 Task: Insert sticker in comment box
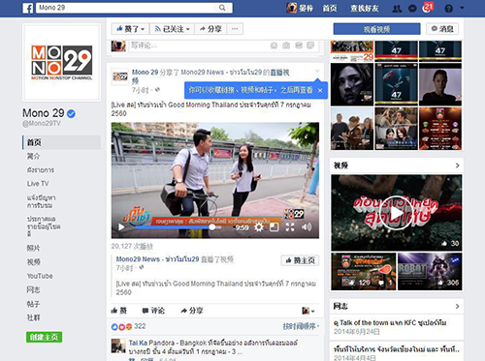pyautogui.click(x=310, y=45)
